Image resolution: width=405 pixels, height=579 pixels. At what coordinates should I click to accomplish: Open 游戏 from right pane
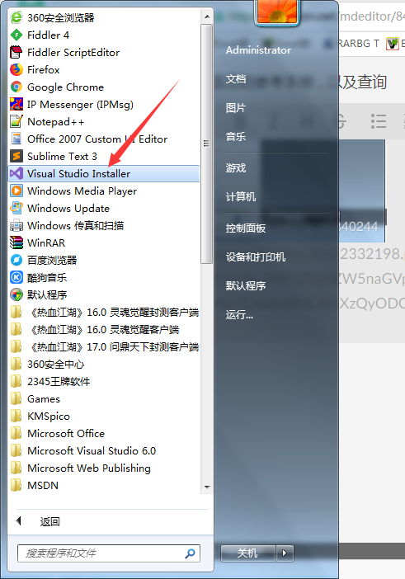(236, 168)
